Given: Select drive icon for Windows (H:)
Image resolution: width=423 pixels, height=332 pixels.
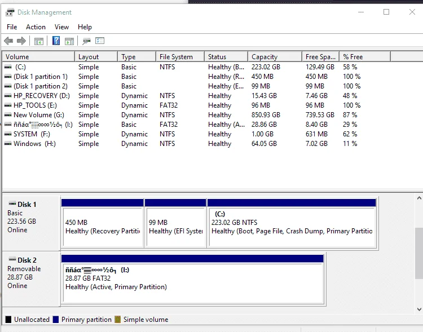Looking at the screenshot, I should pyautogui.click(x=8, y=144).
